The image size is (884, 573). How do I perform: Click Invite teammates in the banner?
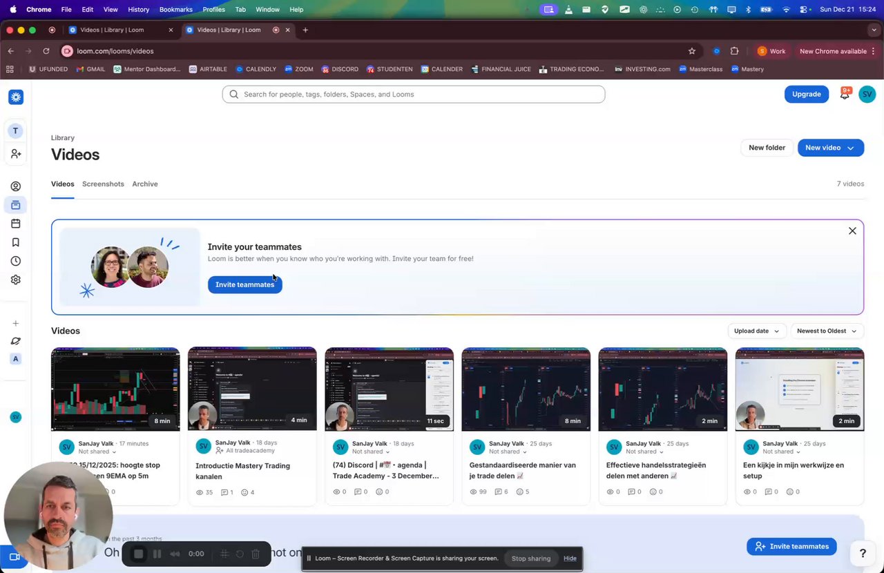click(244, 284)
